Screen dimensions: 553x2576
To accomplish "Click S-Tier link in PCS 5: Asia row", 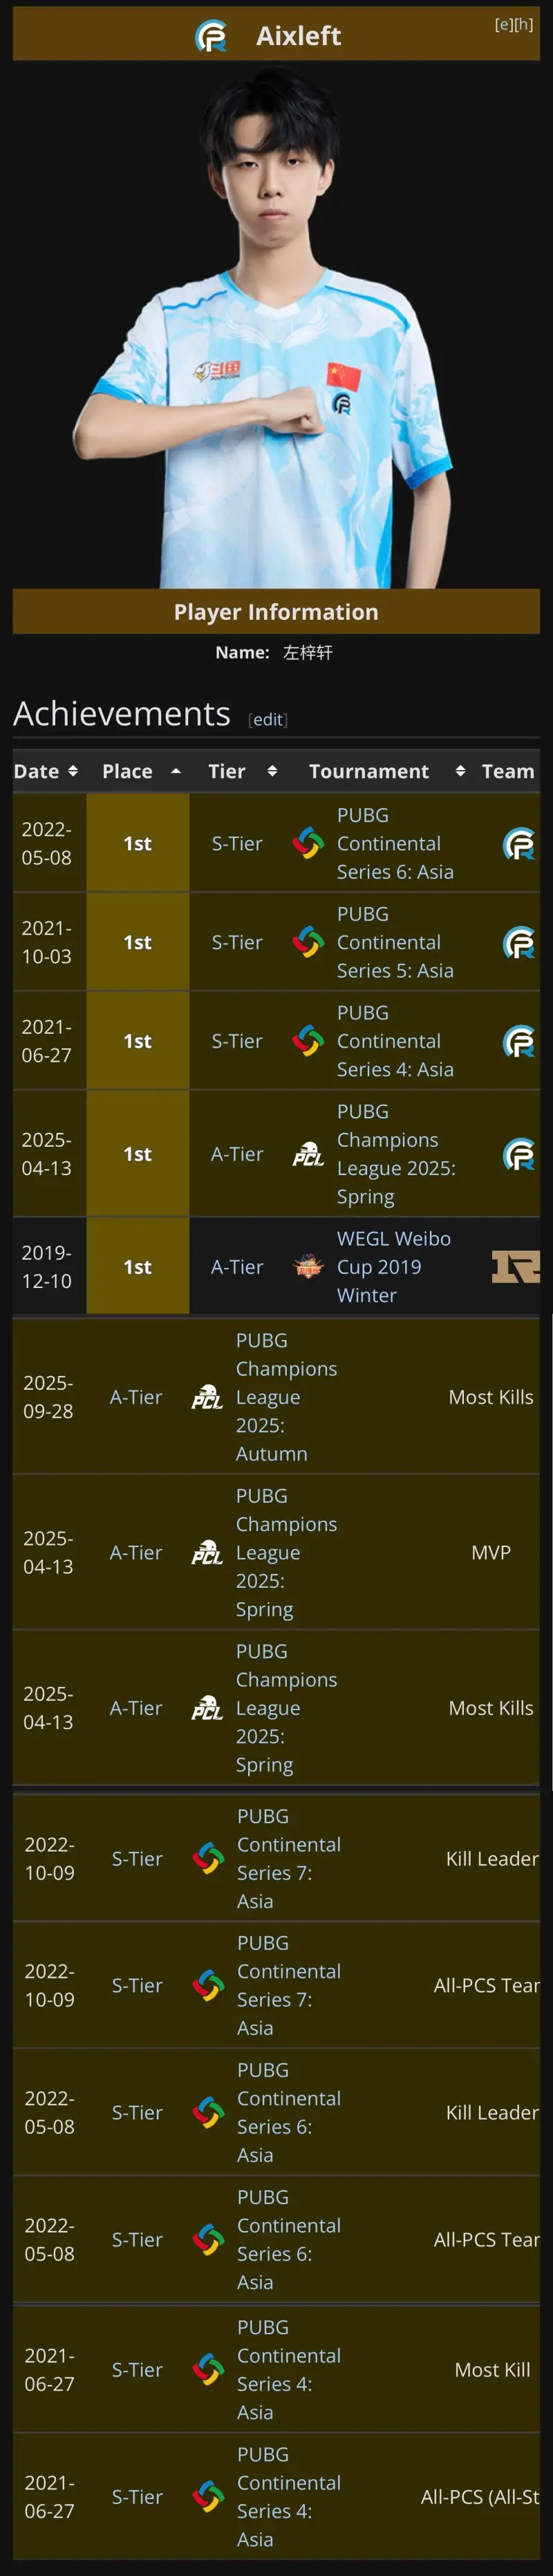I will click(236, 942).
